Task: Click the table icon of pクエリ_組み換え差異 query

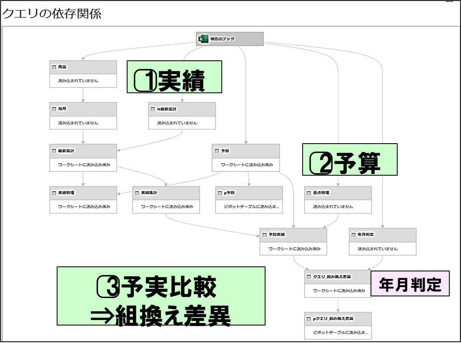Action: click(x=308, y=319)
